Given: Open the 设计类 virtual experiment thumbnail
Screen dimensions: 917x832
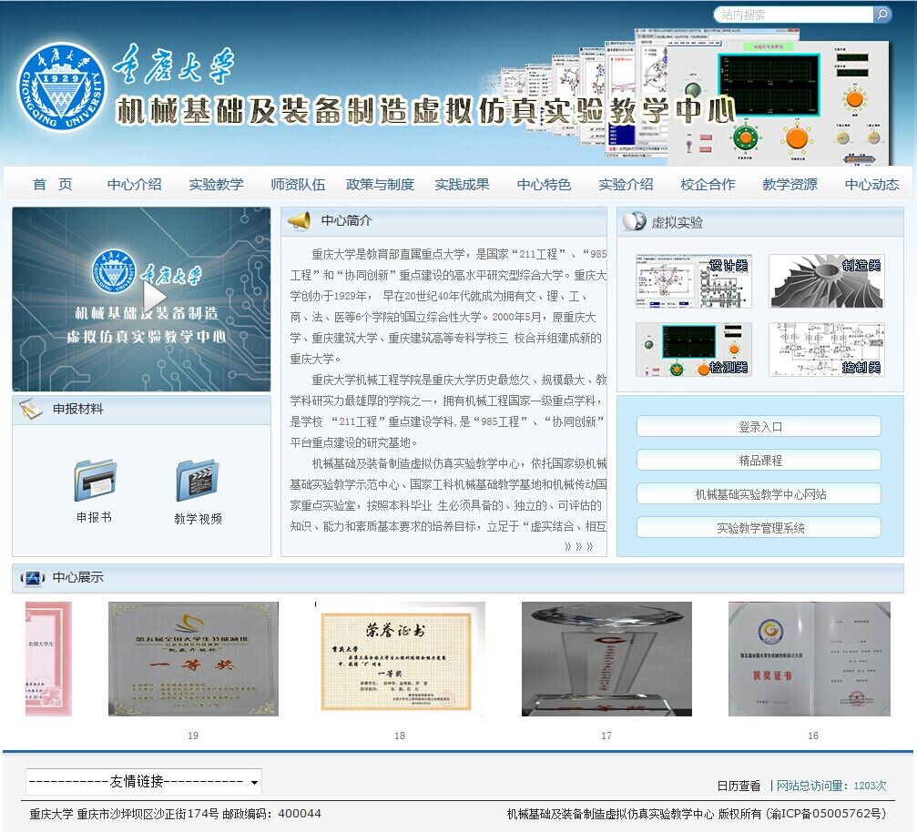Looking at the screenshot, I should (693, 281).
